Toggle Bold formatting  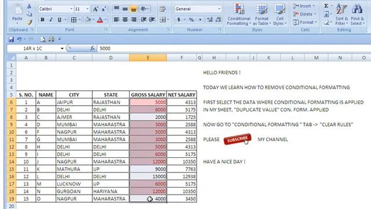(42, 20)
